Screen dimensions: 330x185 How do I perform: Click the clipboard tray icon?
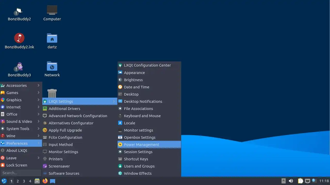[300, 181]
